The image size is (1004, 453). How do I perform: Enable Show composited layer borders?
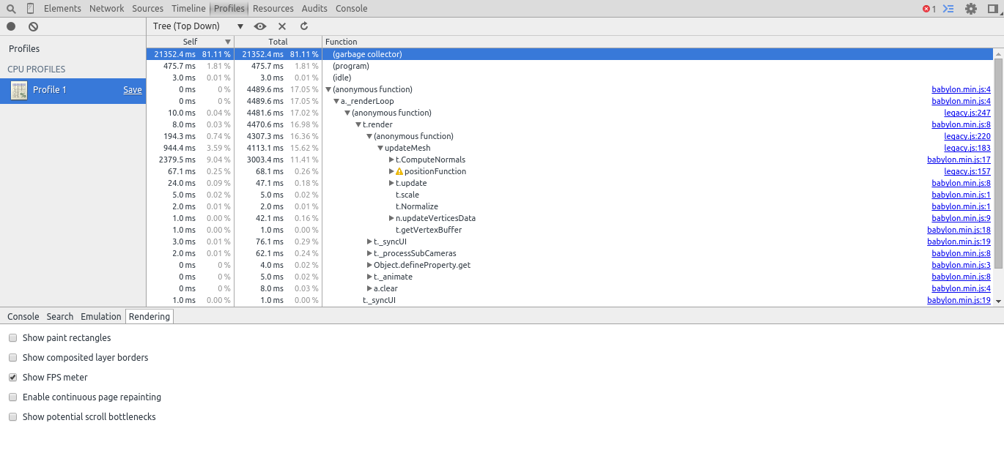pos(12,358)
